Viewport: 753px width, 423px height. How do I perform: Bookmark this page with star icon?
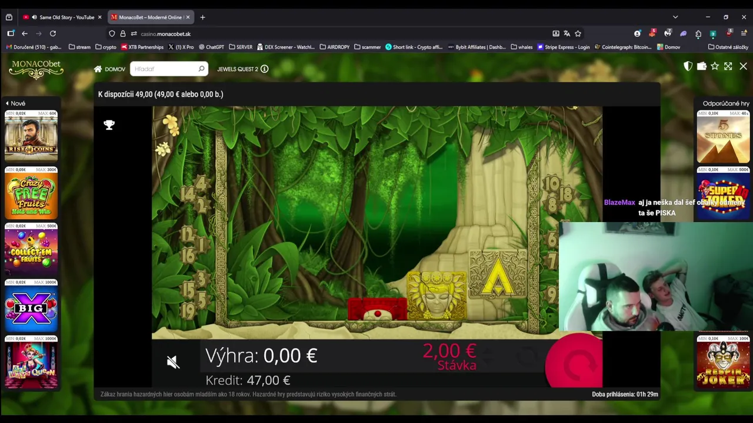(x=578, y=33)
